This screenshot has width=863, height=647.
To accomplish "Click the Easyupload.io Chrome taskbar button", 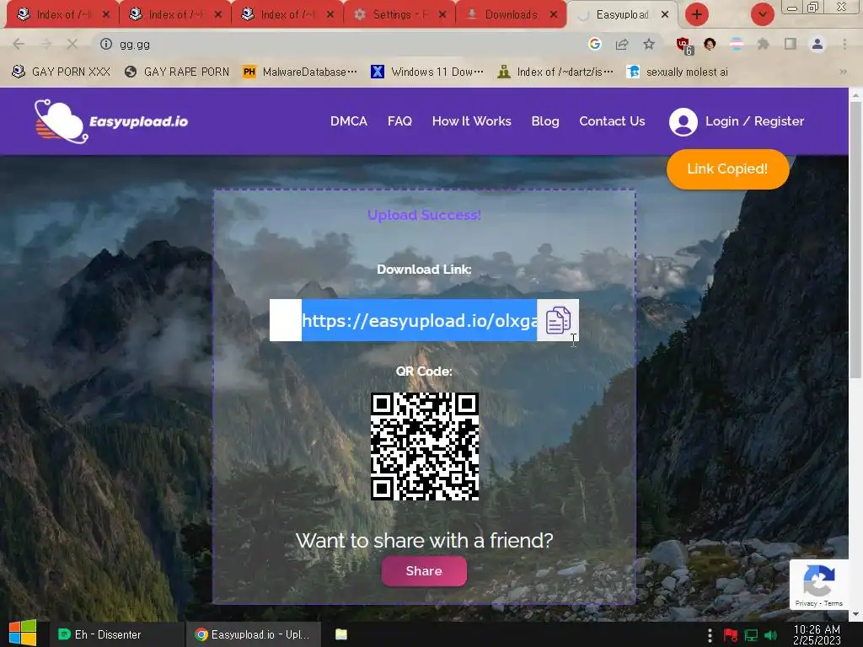I will coord(253,634).
